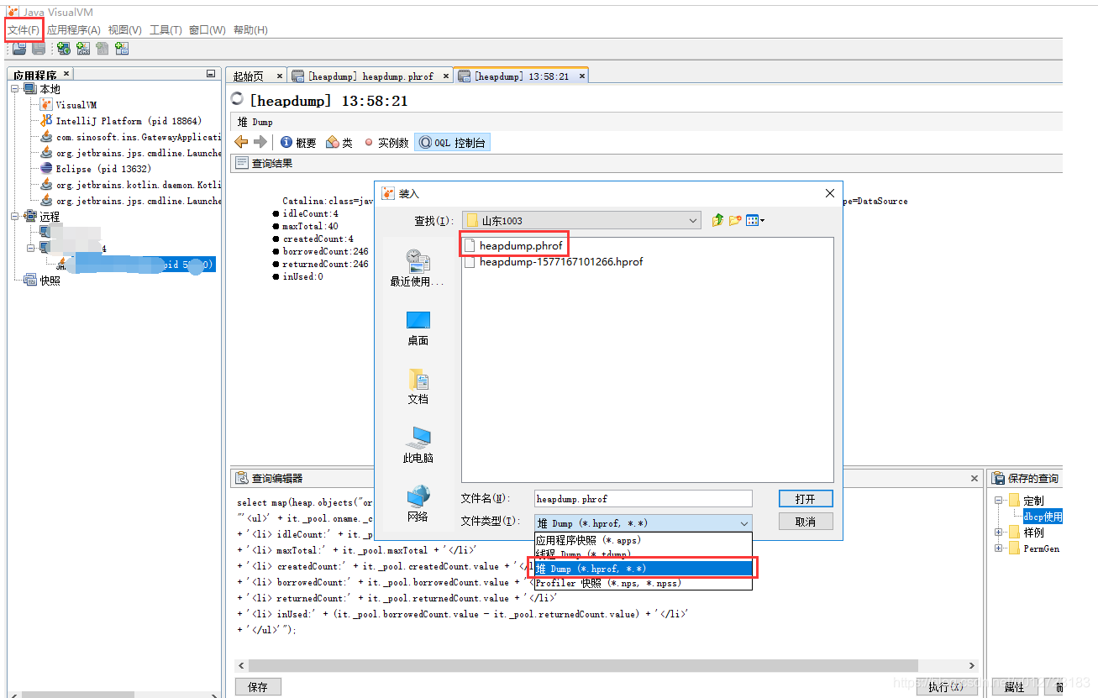Viewport: 1098px width, 698px height.
Task: Open 最近使用 shortcut in dialog
Action: point(418,267)
